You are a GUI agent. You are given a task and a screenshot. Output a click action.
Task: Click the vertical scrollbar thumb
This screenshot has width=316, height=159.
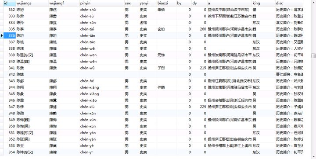pyautogui.click(x=313, y=56)
